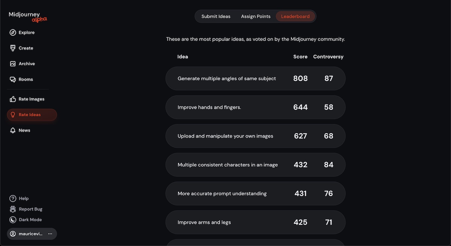Select the Create paintbrush icon
The height and width of the screenshot is (246, 451).
tap(13, 48)
